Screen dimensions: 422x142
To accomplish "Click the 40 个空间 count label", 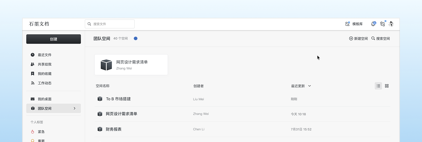I will point(120,39).
